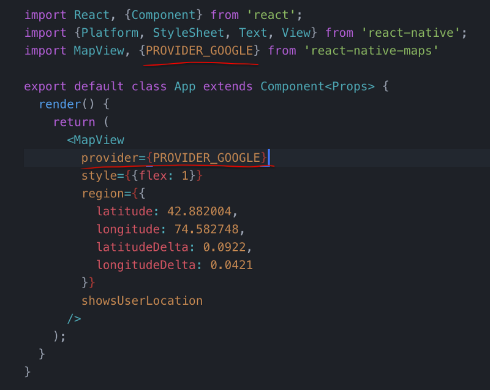Click the 'react-native-maps' module string

375,50
